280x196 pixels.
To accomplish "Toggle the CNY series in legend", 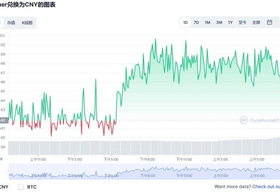I will click(4, 187).
